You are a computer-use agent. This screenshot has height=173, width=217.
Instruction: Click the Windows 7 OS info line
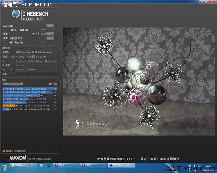tap(36, 61)
